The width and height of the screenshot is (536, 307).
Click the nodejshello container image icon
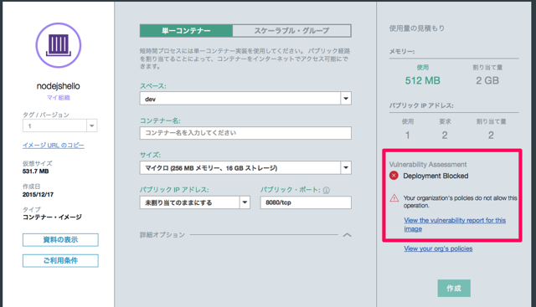pos(59,45)
